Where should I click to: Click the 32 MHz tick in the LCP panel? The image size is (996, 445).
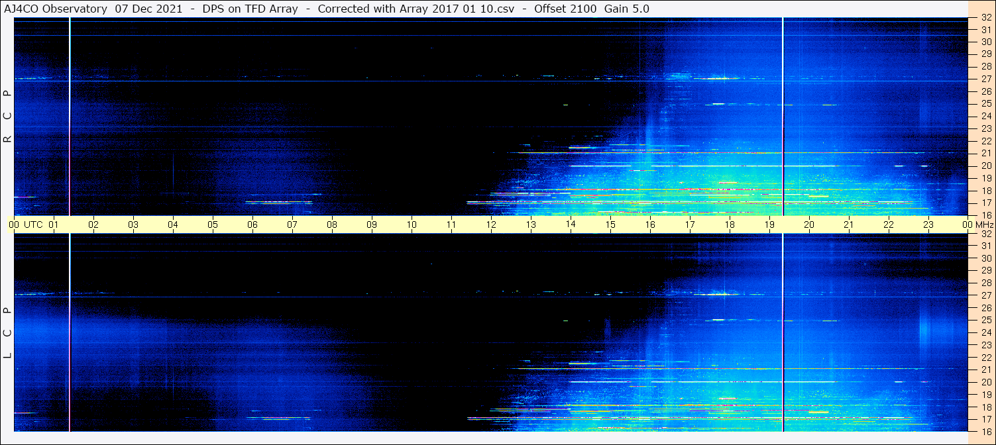tap(985, 234)
